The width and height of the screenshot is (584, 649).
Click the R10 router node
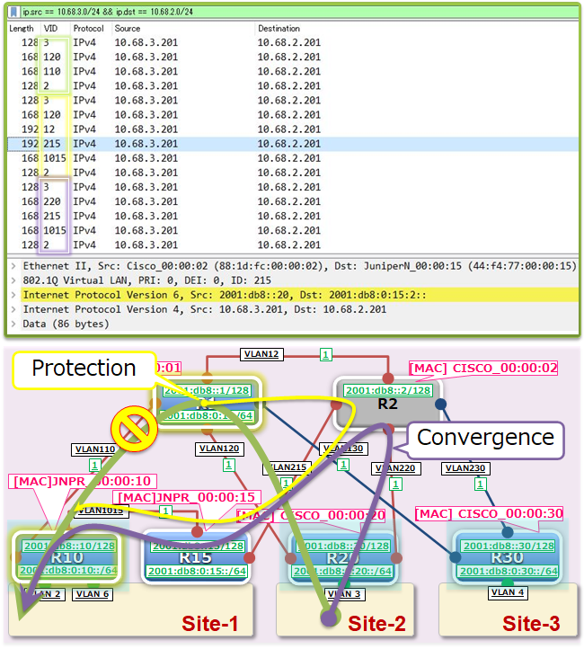pyautogui.click(x=67, y=558)
